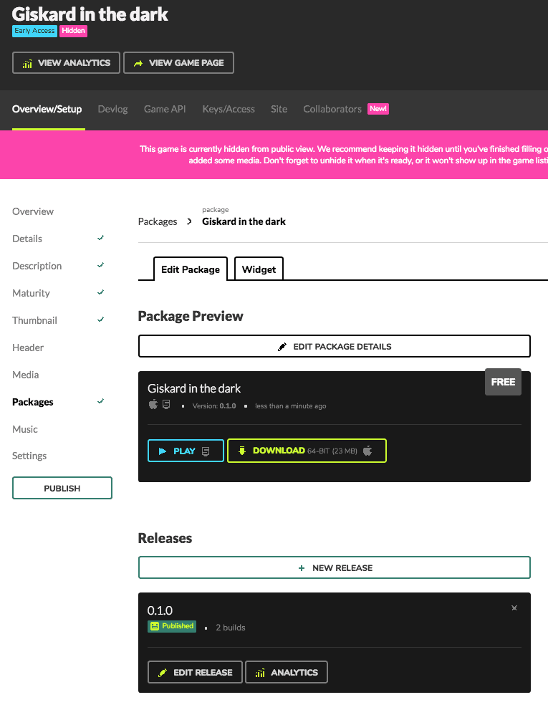Click the HTML5 icon in Play button

[206, 451]
